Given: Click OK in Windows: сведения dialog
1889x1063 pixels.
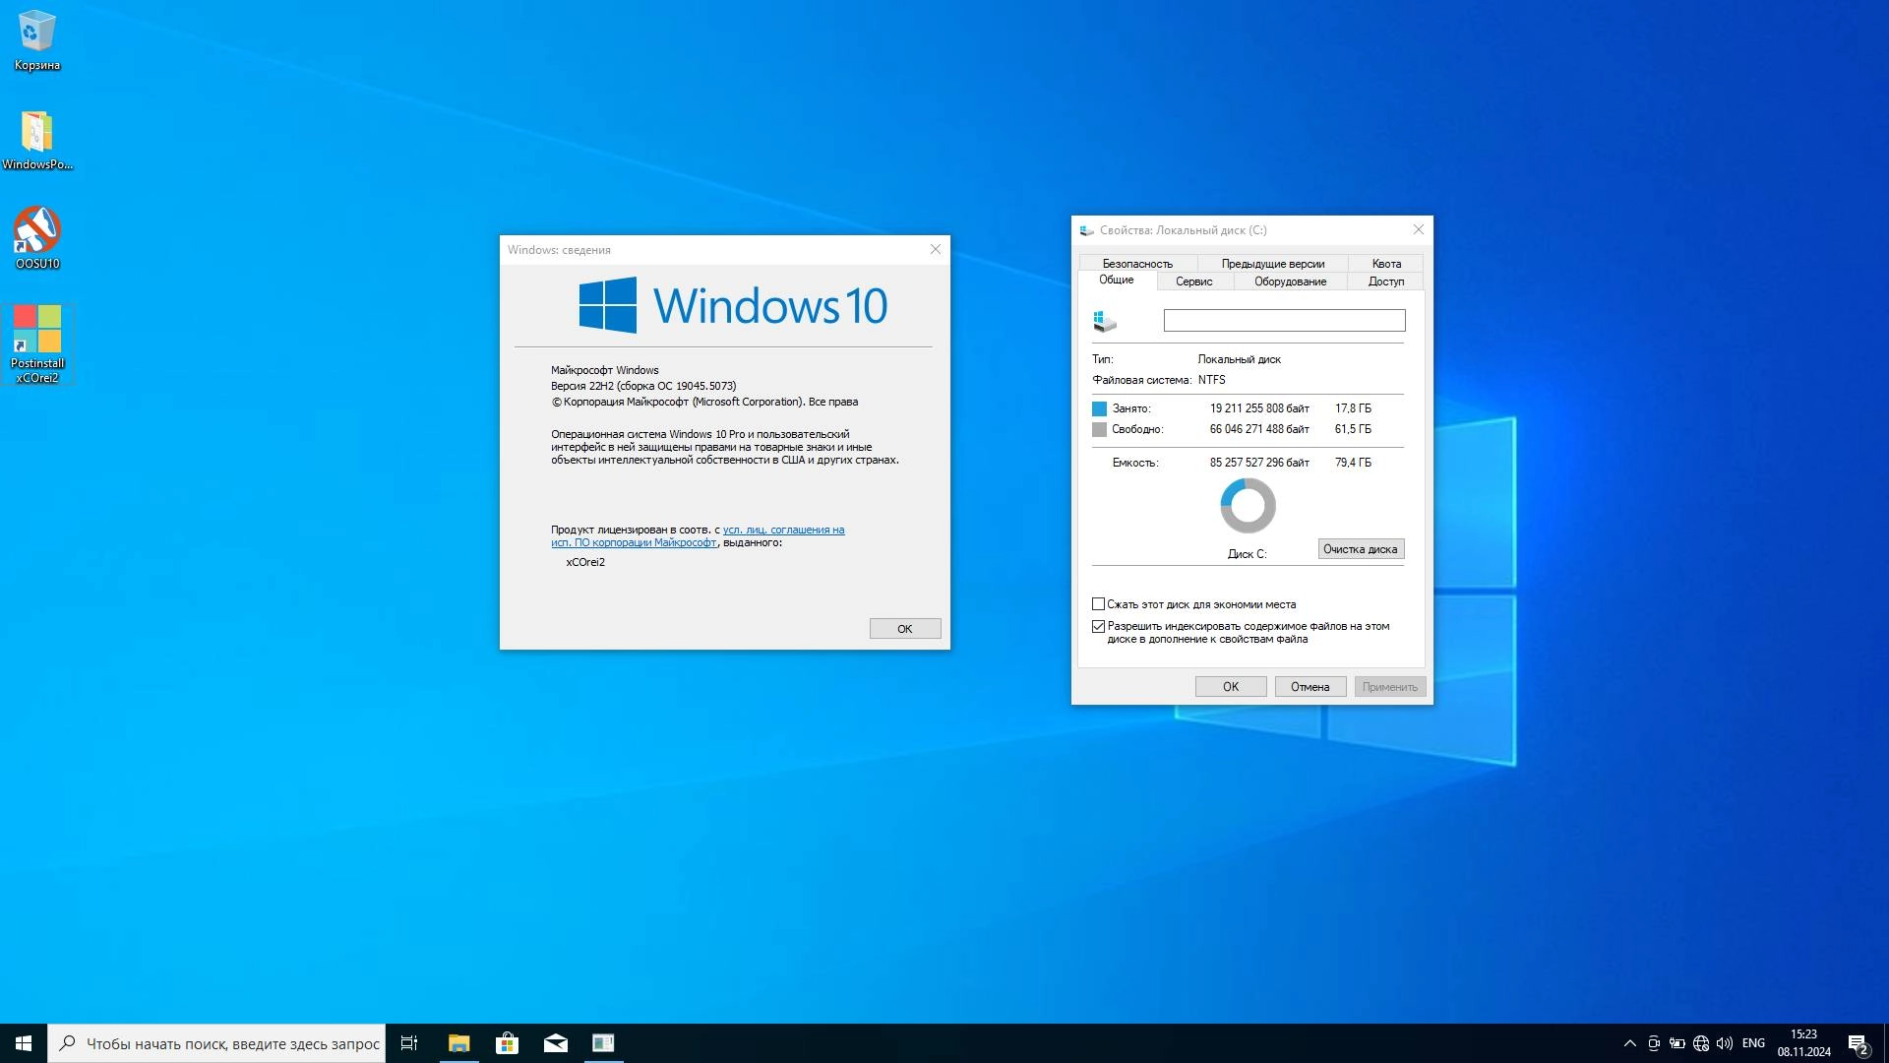Looking at the screenshot, I should click(x=905, y=629).
